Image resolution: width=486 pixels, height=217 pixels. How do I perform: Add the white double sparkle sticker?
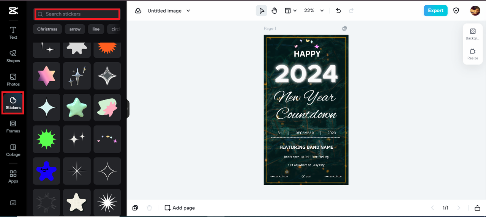77,139
